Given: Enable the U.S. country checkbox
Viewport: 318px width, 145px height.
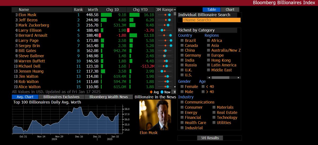Looking at the screenshot, I should pyautogui.click(x=182, y=75).
